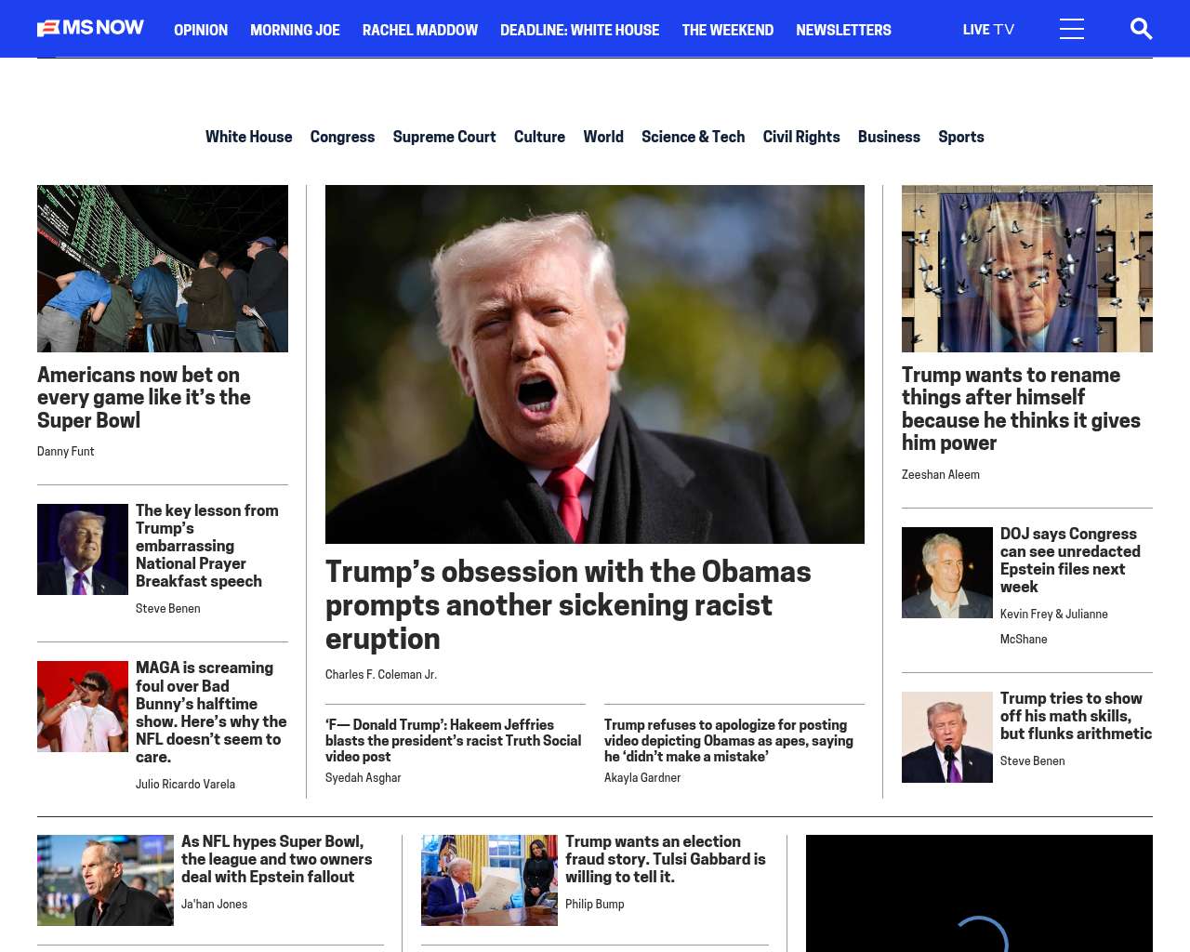Click the Trump banner with birds image
Image resolution: width=1190 pixels, height=952 pixels.
pos(1026,269)
